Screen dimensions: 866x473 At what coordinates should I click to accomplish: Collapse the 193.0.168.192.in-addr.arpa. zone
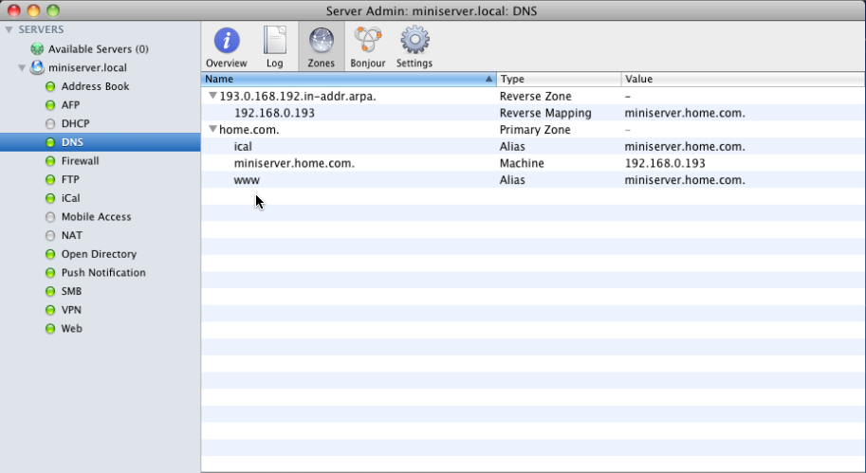[212, 96]
